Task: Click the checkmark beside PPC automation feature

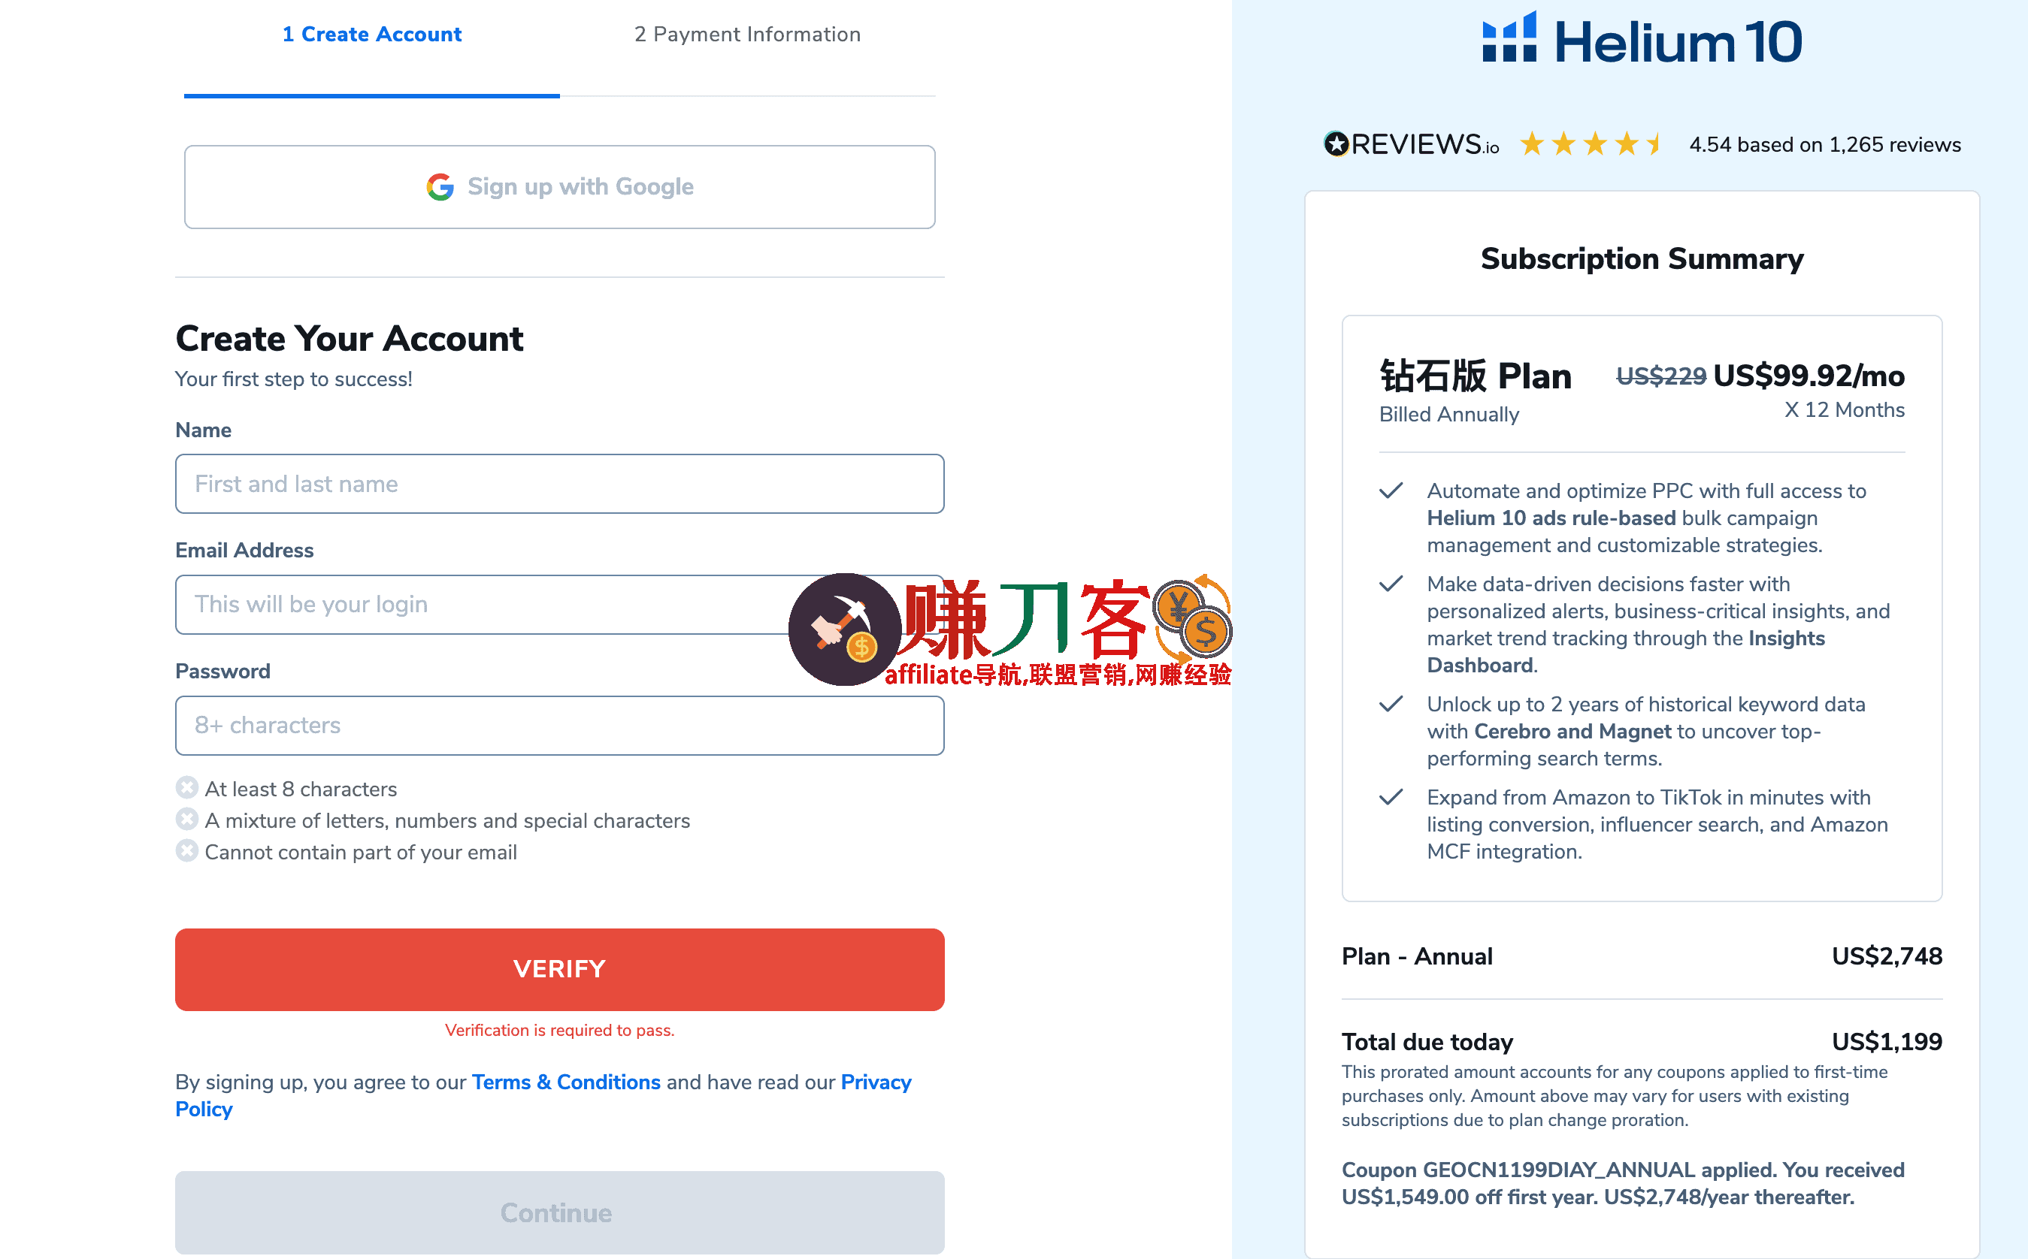Action: 1391,491
